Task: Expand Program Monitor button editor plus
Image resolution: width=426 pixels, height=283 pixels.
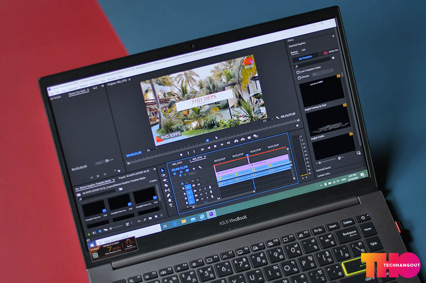Action: [x=297, y=125]
